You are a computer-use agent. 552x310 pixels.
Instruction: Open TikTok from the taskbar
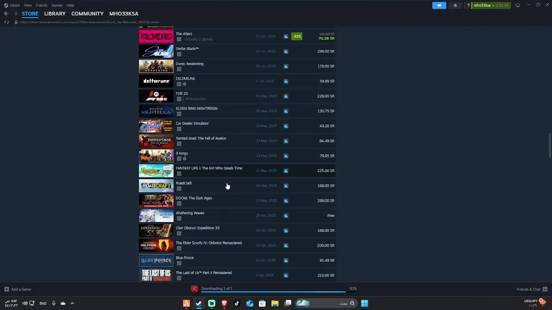click(x=237, y=303)
